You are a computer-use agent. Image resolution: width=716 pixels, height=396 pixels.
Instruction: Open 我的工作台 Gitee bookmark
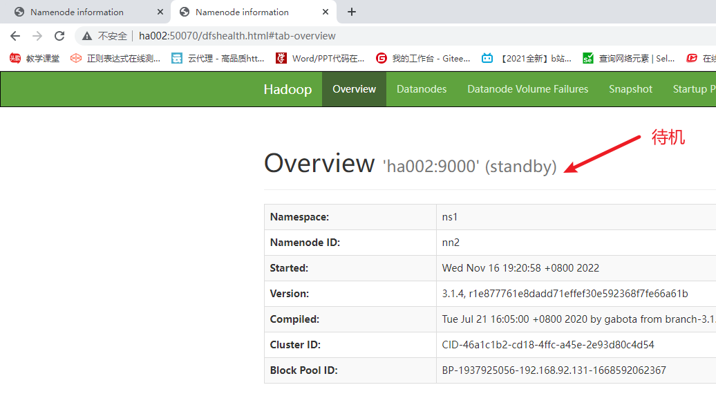coord(423,59)
